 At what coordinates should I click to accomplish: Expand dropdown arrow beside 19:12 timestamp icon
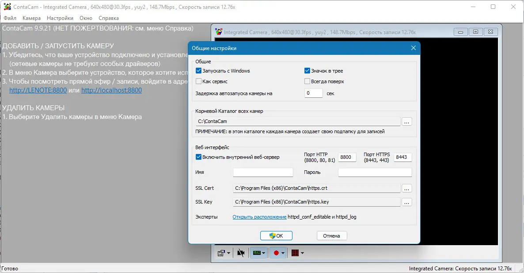coord(264,253)
